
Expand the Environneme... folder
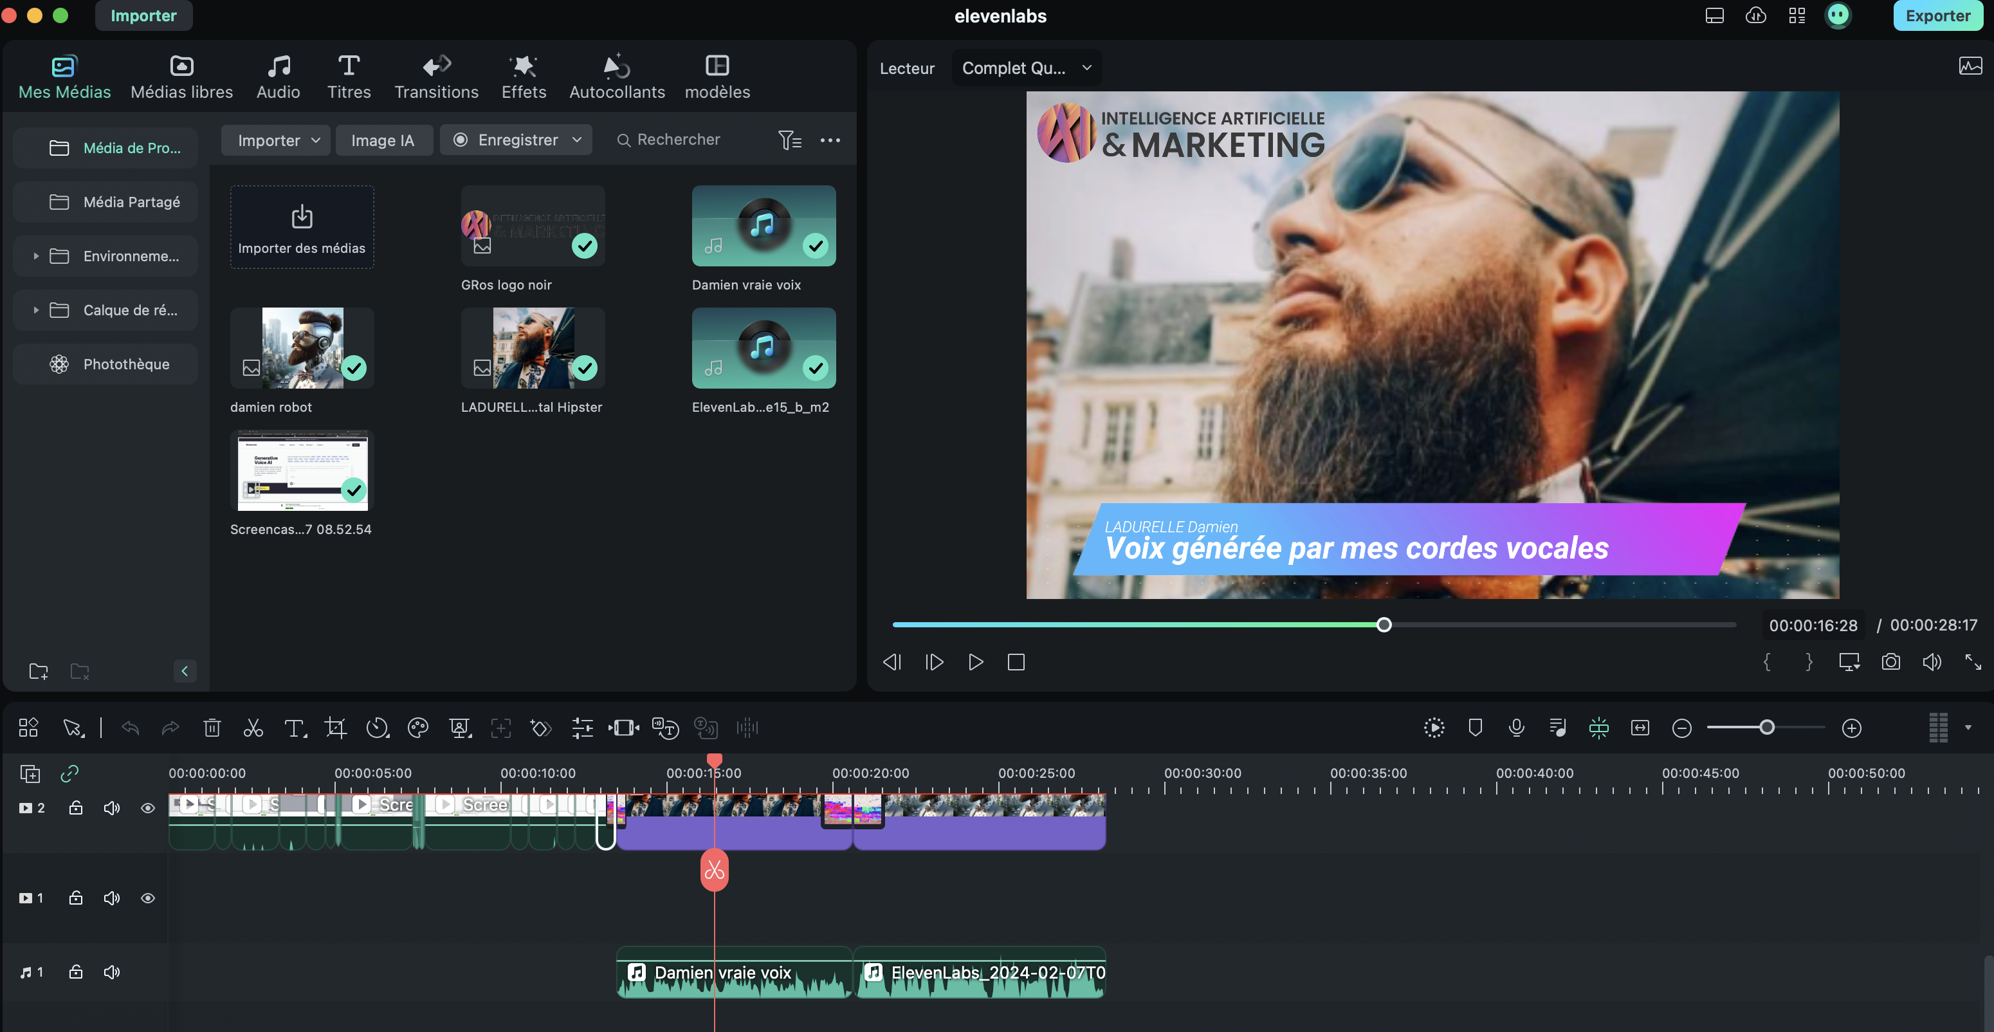pos(35,255)
